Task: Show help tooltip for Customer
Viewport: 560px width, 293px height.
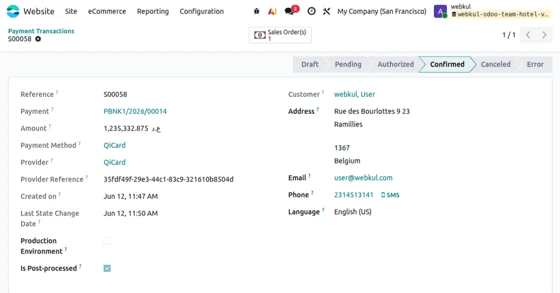Action: (323, 92)
